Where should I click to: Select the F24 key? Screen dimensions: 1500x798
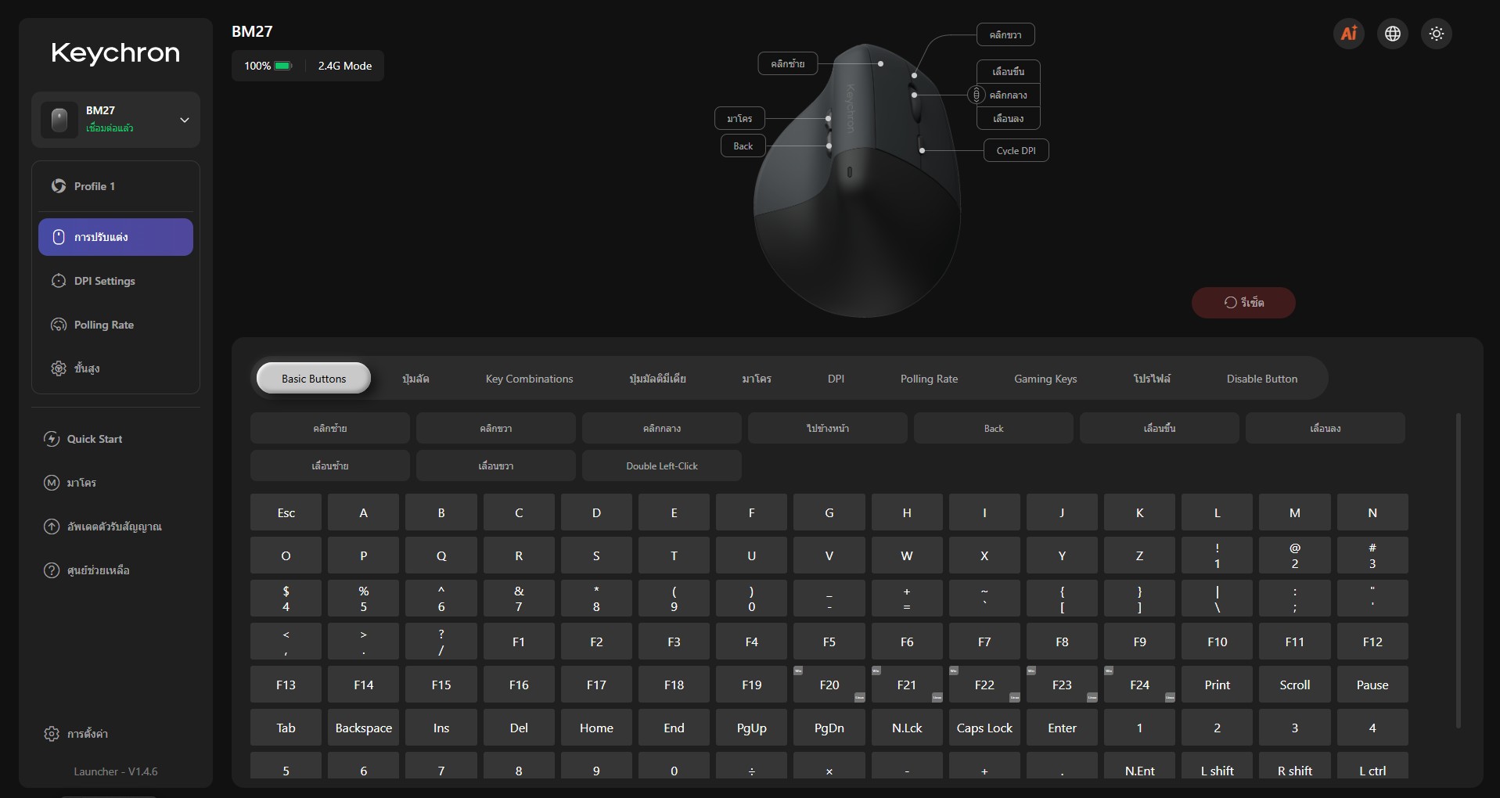click(1139, 685)
